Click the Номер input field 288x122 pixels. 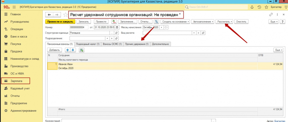(x=79, y=27)
